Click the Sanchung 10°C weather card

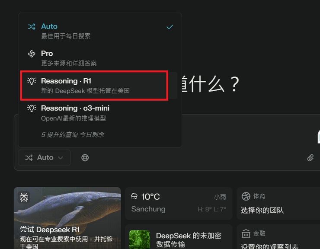(x=179, y=203)
